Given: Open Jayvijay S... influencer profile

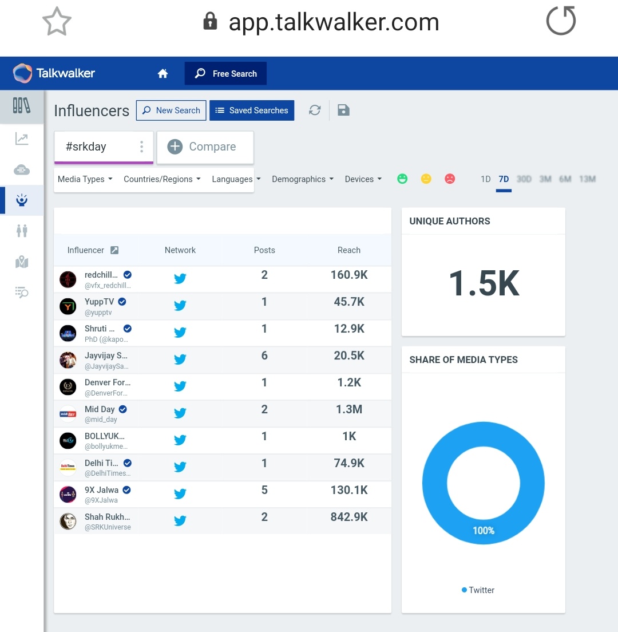Looking at the screenshot, I should point(106,355).
